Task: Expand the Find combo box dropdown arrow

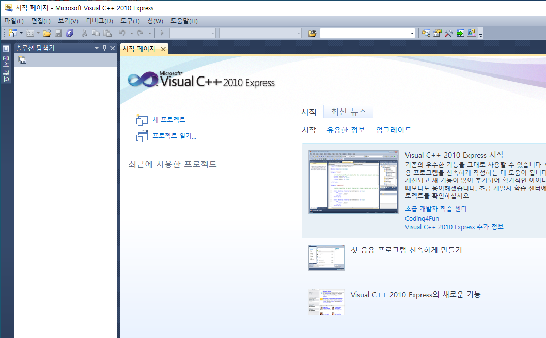Action: (x=412, y=33)
